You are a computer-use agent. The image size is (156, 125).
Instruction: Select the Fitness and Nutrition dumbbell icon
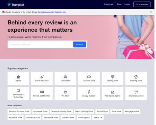click(x=42, y=92)
